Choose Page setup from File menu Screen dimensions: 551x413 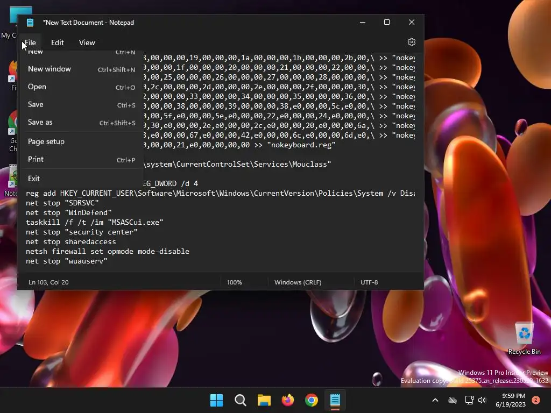[82, 141]
